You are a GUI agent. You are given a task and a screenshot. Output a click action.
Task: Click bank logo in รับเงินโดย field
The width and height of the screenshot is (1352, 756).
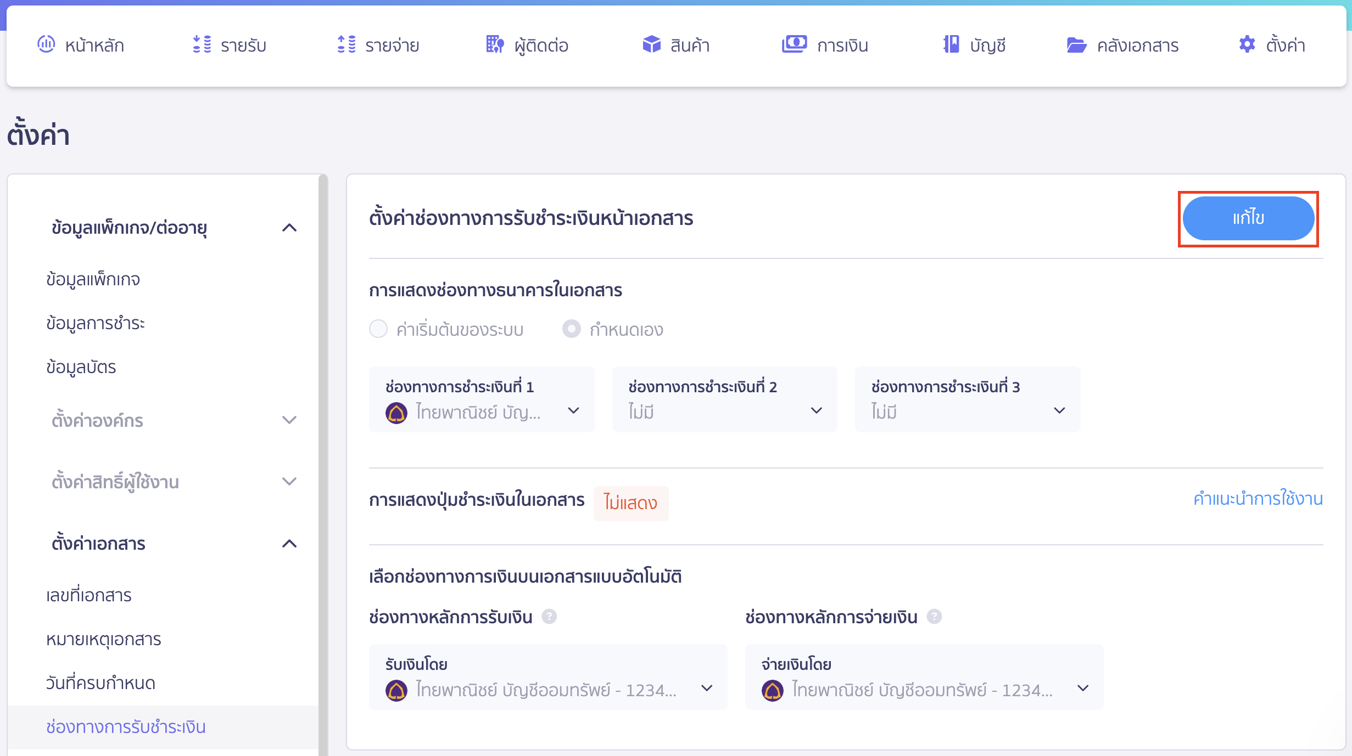(x=396, y=690)
